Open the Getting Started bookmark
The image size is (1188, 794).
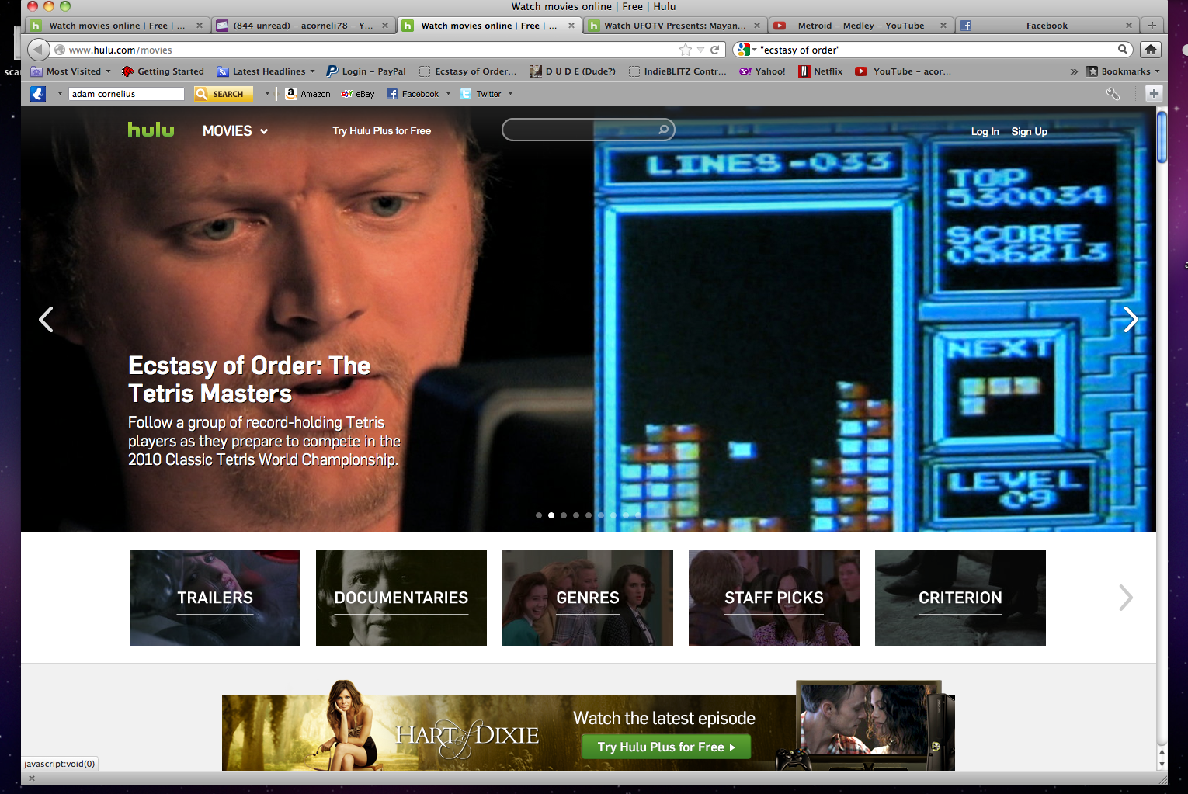(163, 71)
